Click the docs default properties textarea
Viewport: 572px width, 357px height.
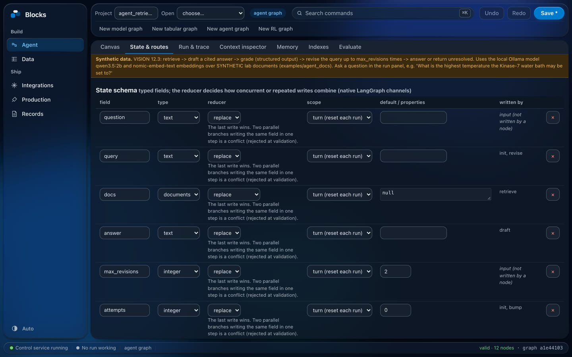click(436, 194)
